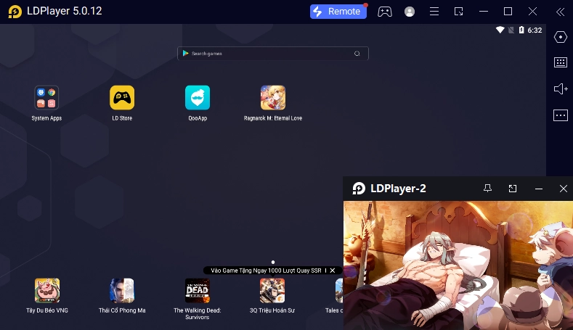Open The Walking Dead: Survivors

pyautogui.click(x=198, y=291)
